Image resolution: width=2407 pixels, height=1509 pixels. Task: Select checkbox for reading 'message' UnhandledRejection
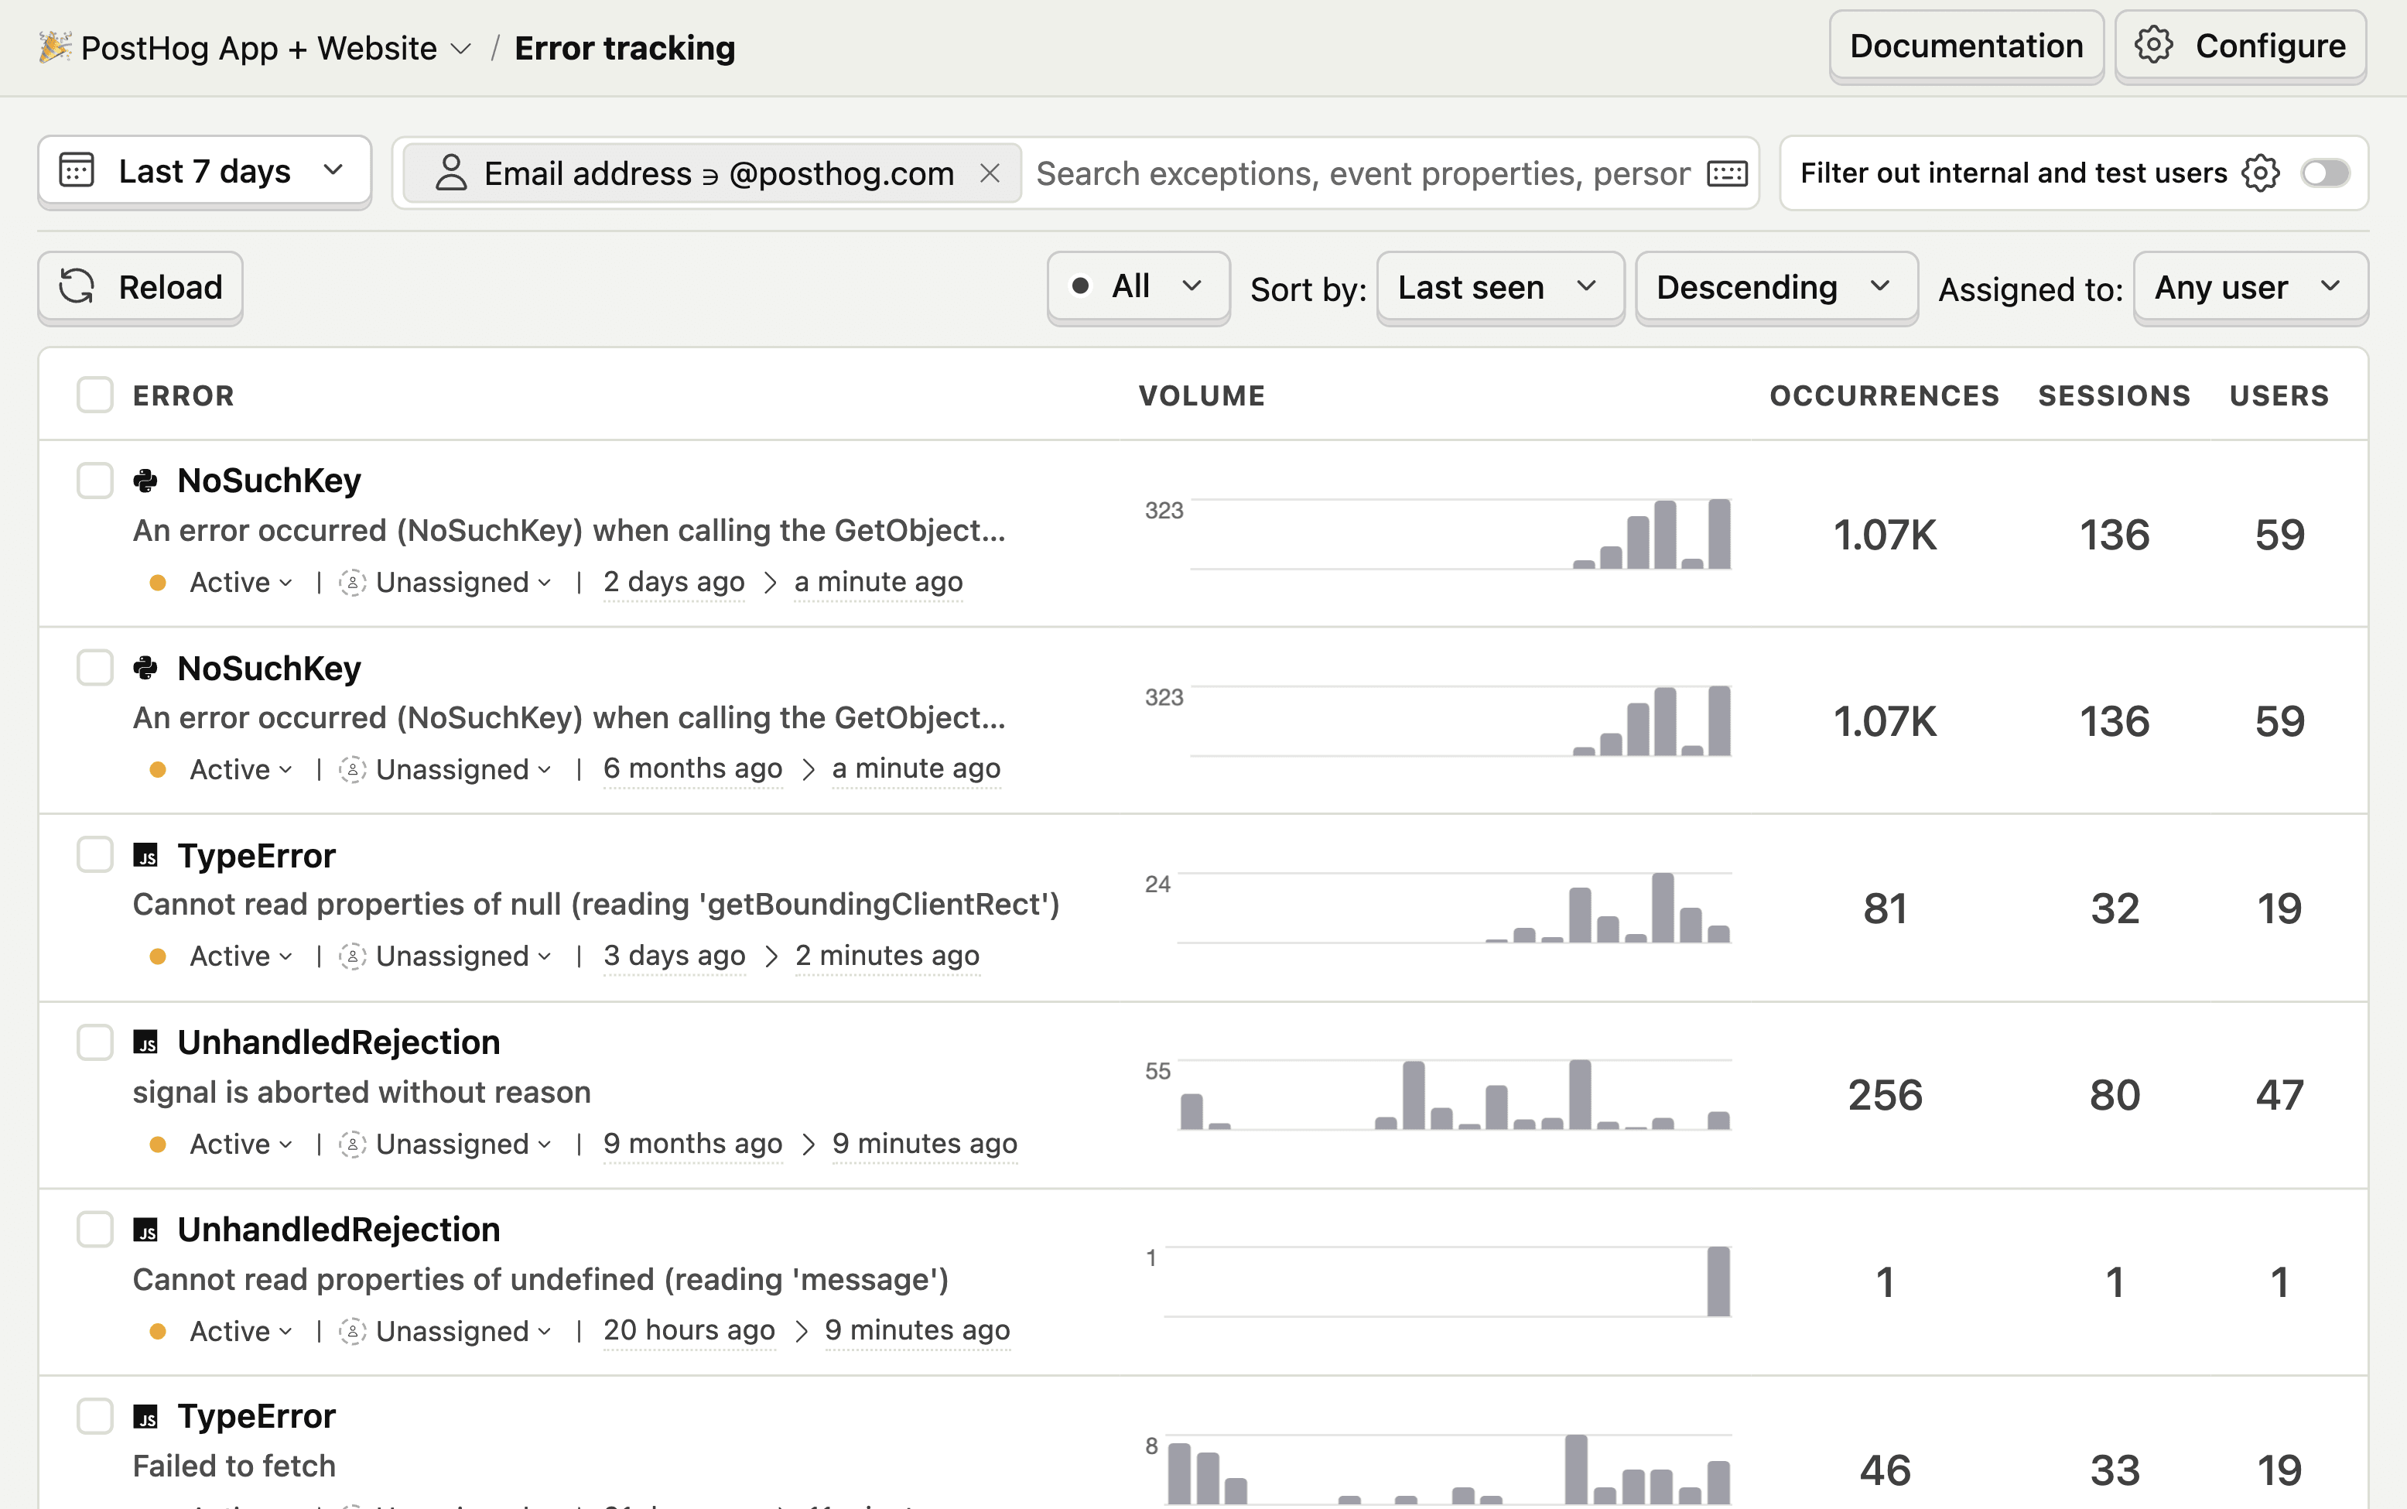(94, 1229)
